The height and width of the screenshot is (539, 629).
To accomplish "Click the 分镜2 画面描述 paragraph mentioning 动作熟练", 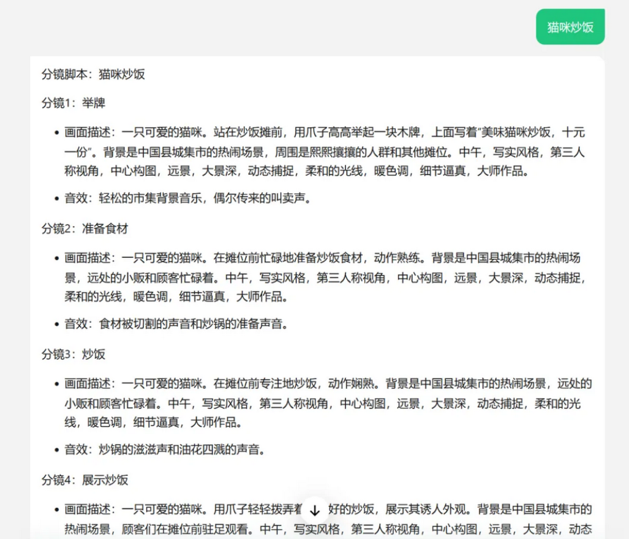I will pyautogui.click(x=325, y=277).
